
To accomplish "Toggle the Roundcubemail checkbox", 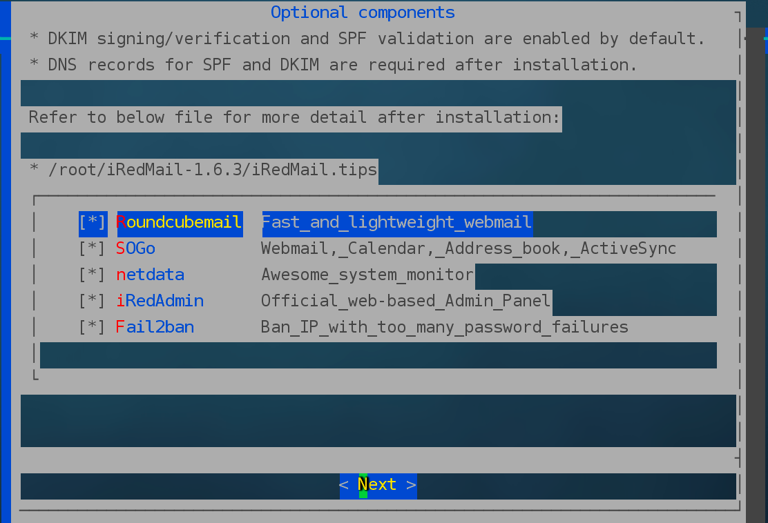I will pyautogui.click(x=93, y=223).
